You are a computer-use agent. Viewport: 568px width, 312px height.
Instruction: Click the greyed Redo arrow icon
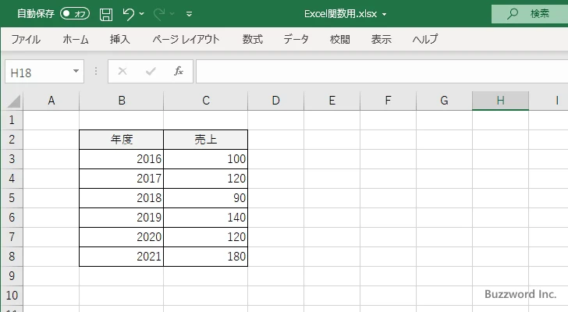click(x=158, y=14)
